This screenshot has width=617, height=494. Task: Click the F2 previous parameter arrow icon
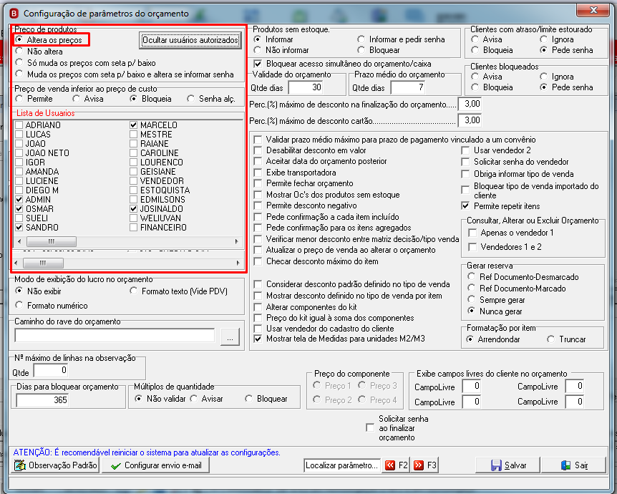[x=390, y=465]
